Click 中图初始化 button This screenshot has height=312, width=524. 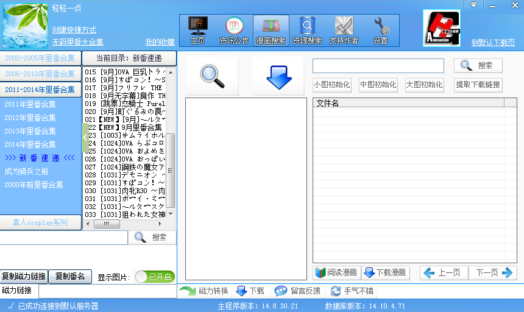coord(378,85)
